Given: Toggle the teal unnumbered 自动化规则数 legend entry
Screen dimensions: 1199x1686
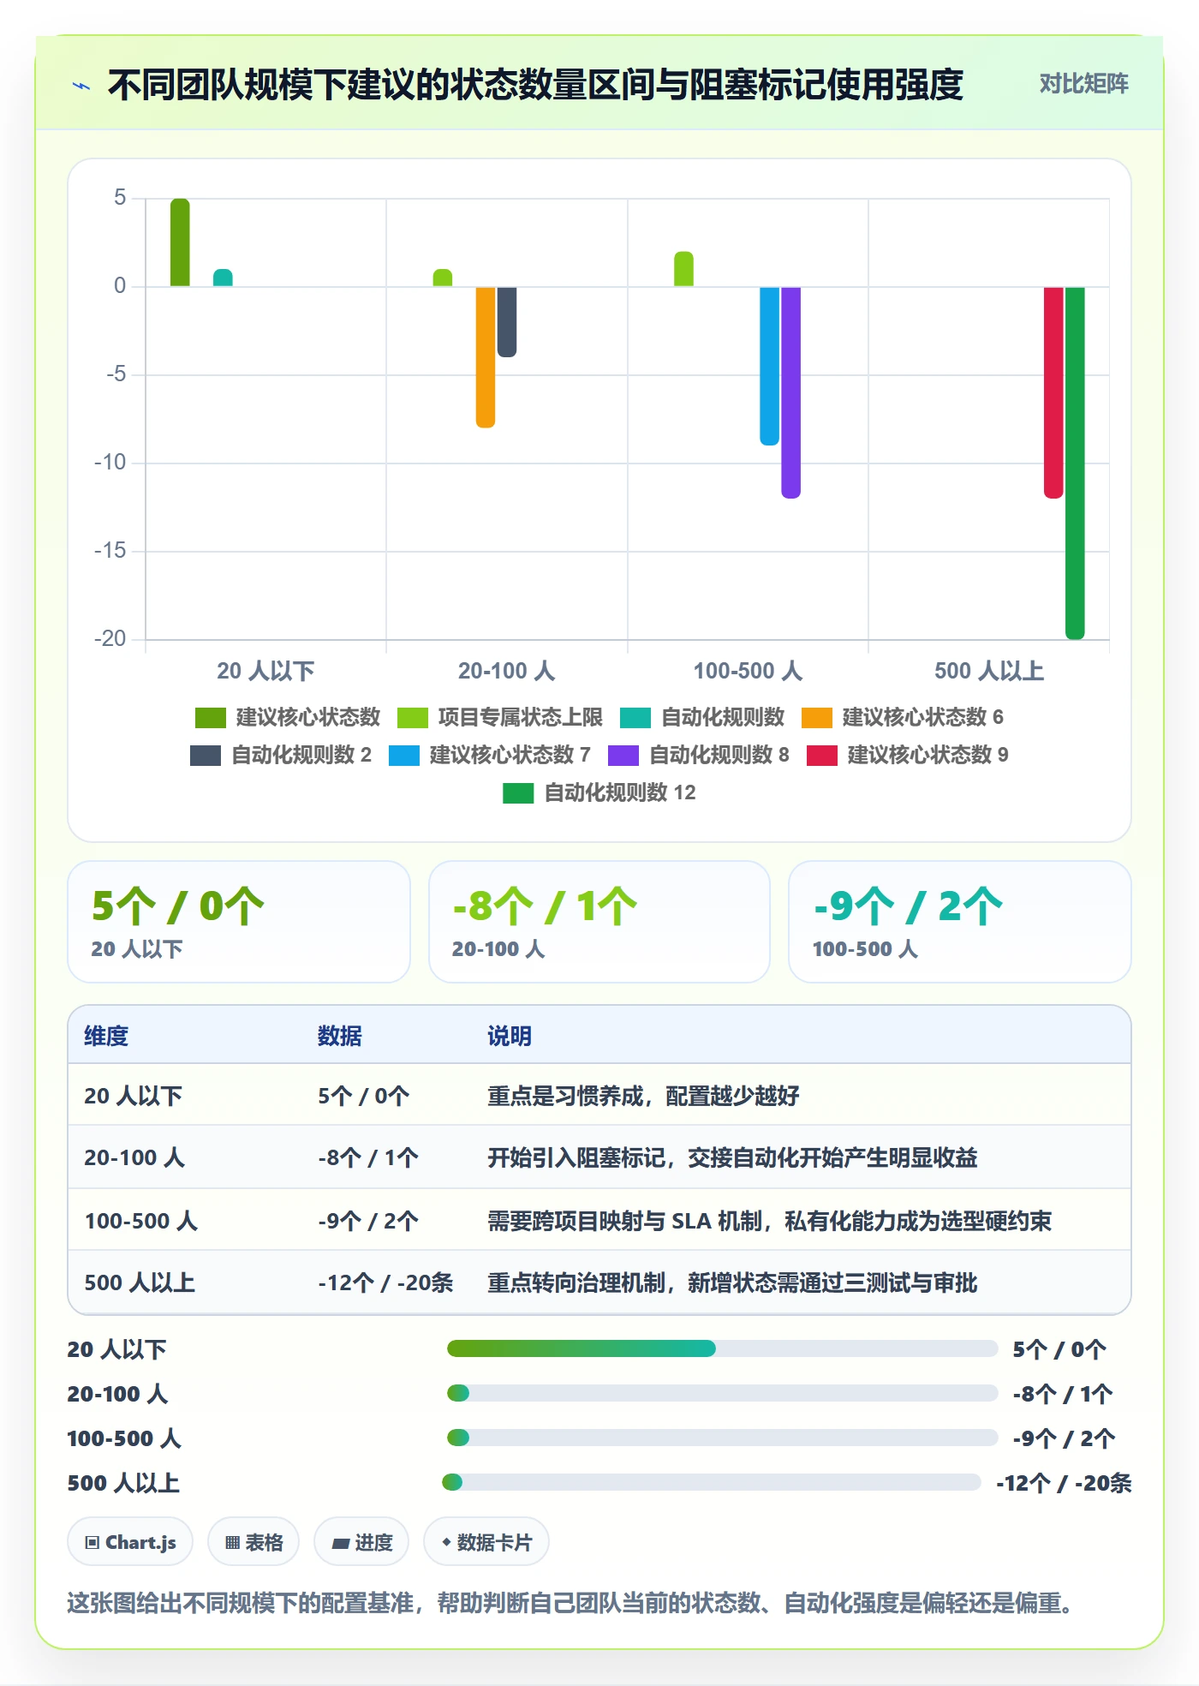Looking at the screenshot, I should click(702, 717).
